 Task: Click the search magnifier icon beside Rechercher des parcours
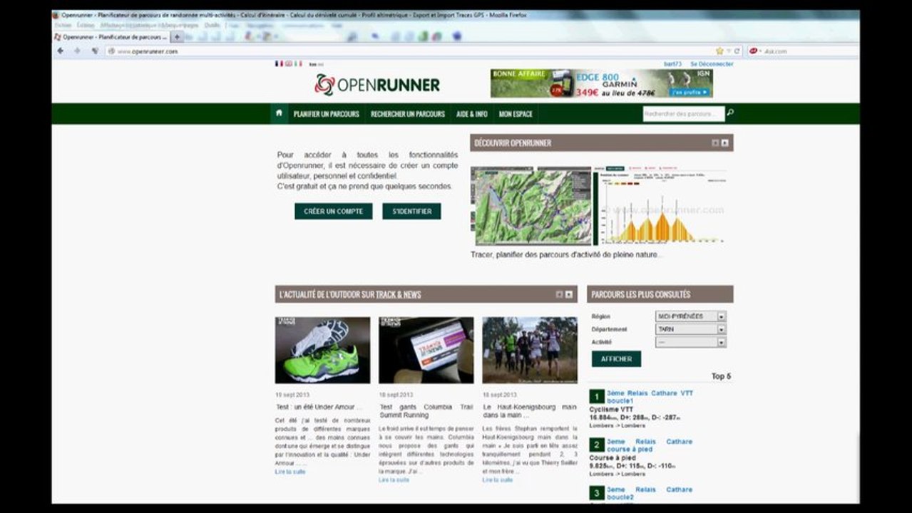pos(730,113)
